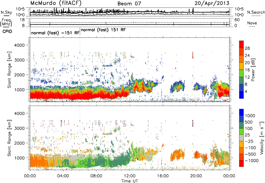Pick the bright blue top segment of the Velocity colorbar

click(241, 112)
